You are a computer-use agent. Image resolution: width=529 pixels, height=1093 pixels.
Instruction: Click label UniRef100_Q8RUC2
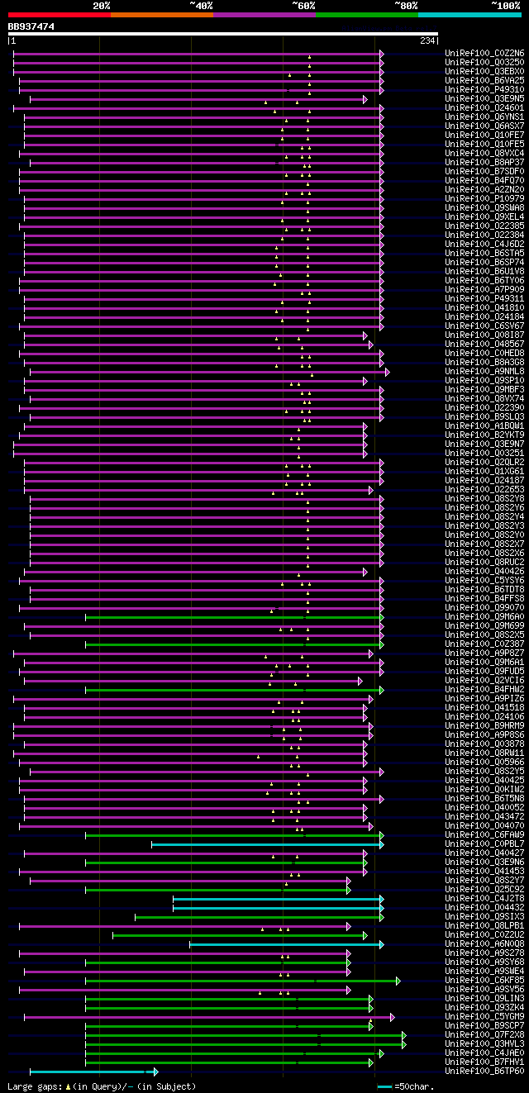tap(484, 562)
